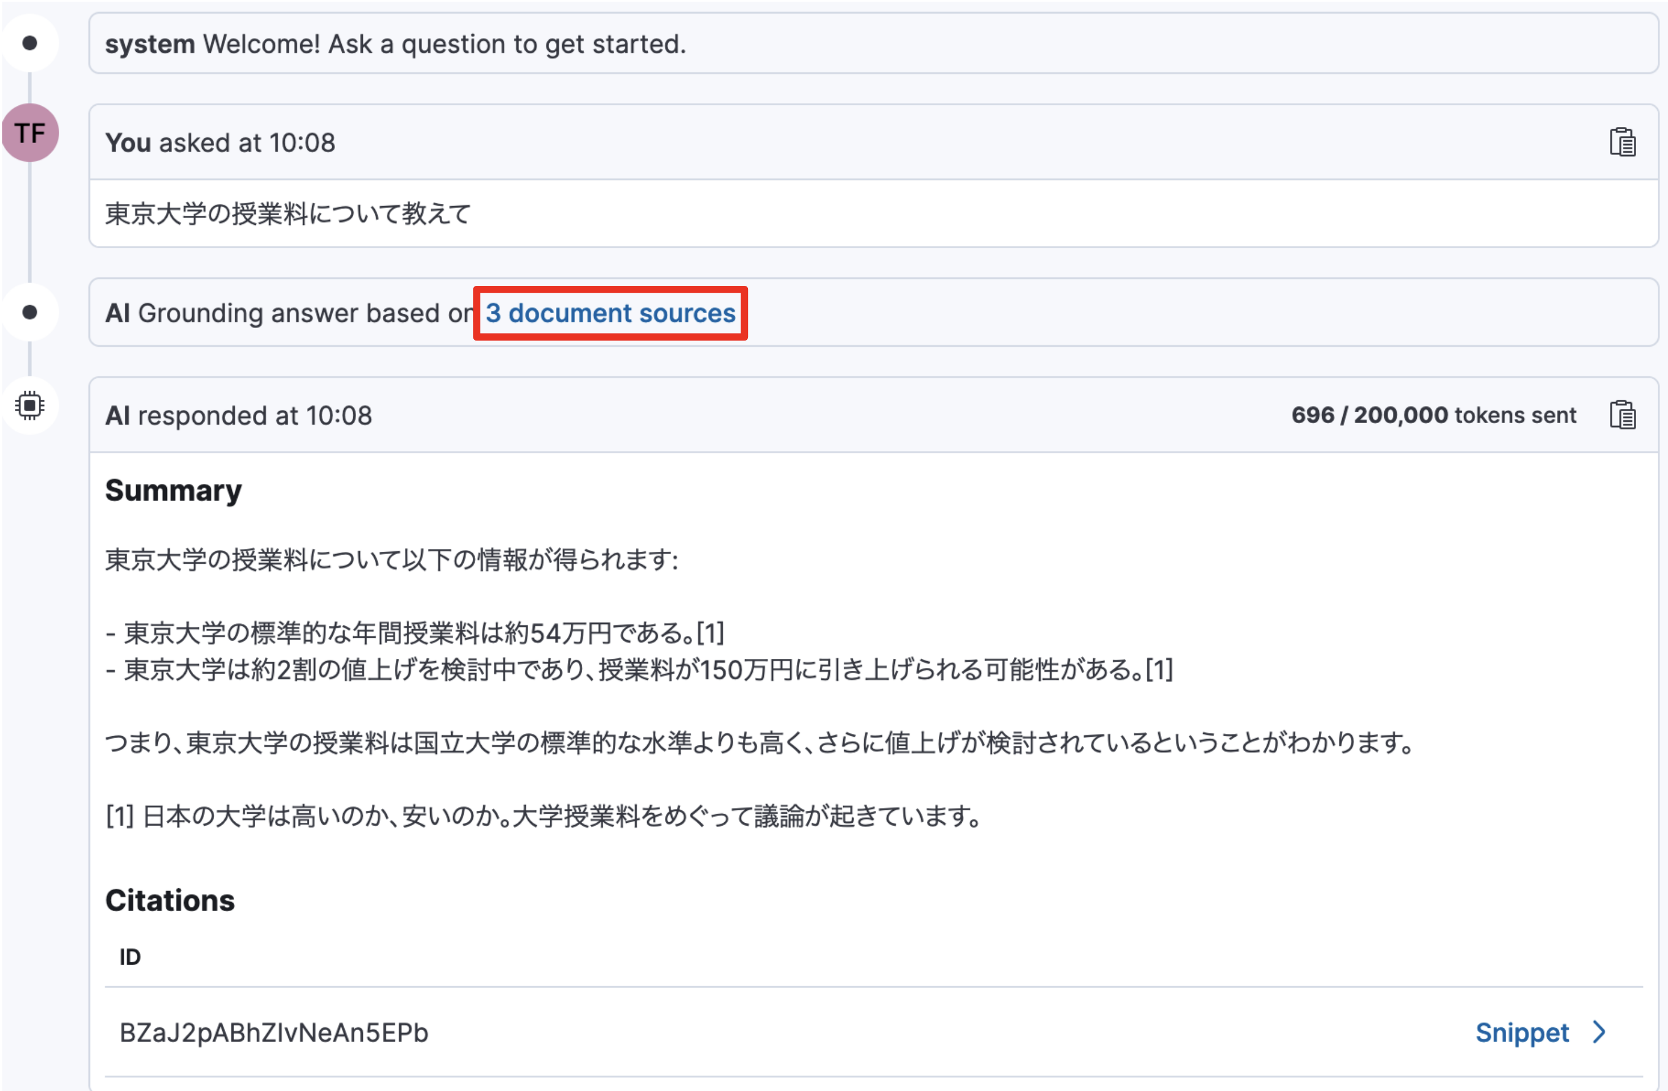1668x1091 pixels.
Task: Click the grounding step dot in the timeline
Action: coord(31,313)
